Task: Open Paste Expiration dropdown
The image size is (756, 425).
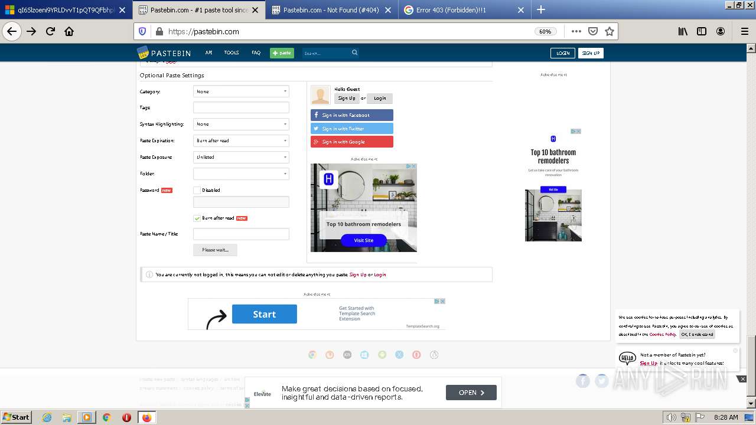Action: pos(241,140)
